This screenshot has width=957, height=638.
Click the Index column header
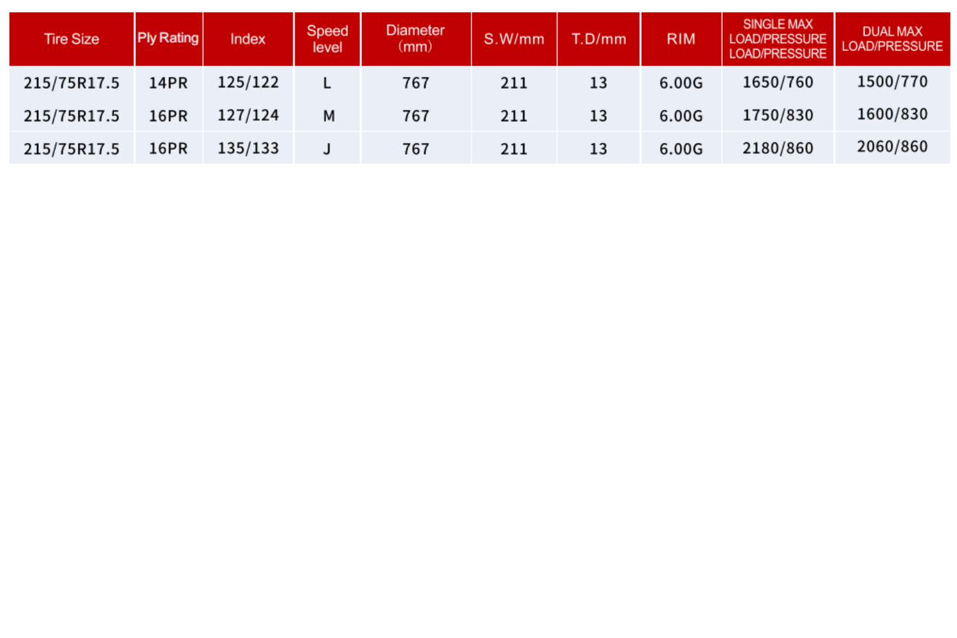(248, 39)
